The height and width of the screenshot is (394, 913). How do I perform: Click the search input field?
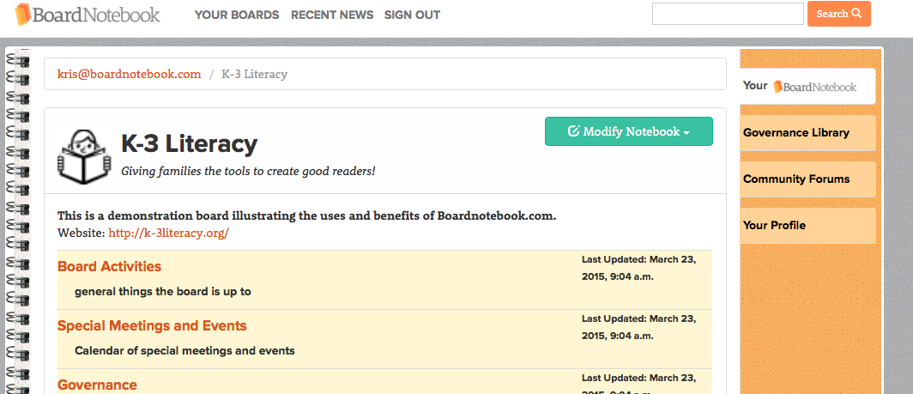coord(728,14)
